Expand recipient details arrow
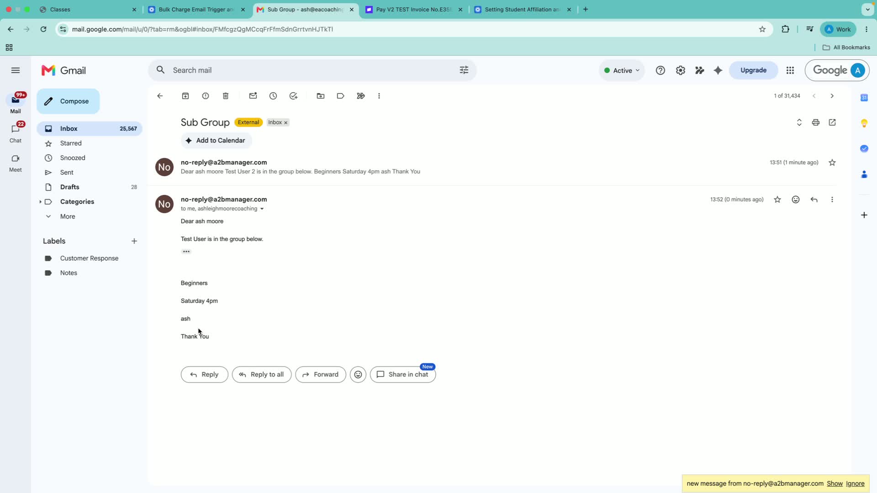This screenshot has width=877, height=493. pos(262,209)
